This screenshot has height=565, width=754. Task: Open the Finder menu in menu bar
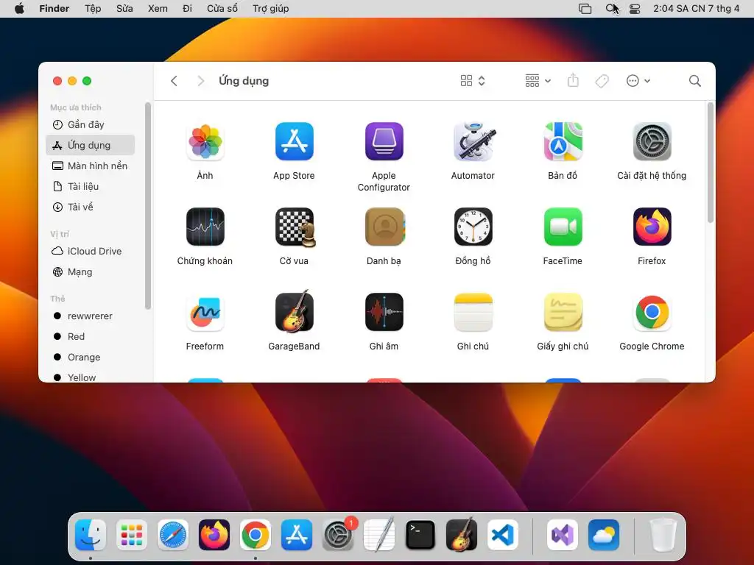(54, 8)
